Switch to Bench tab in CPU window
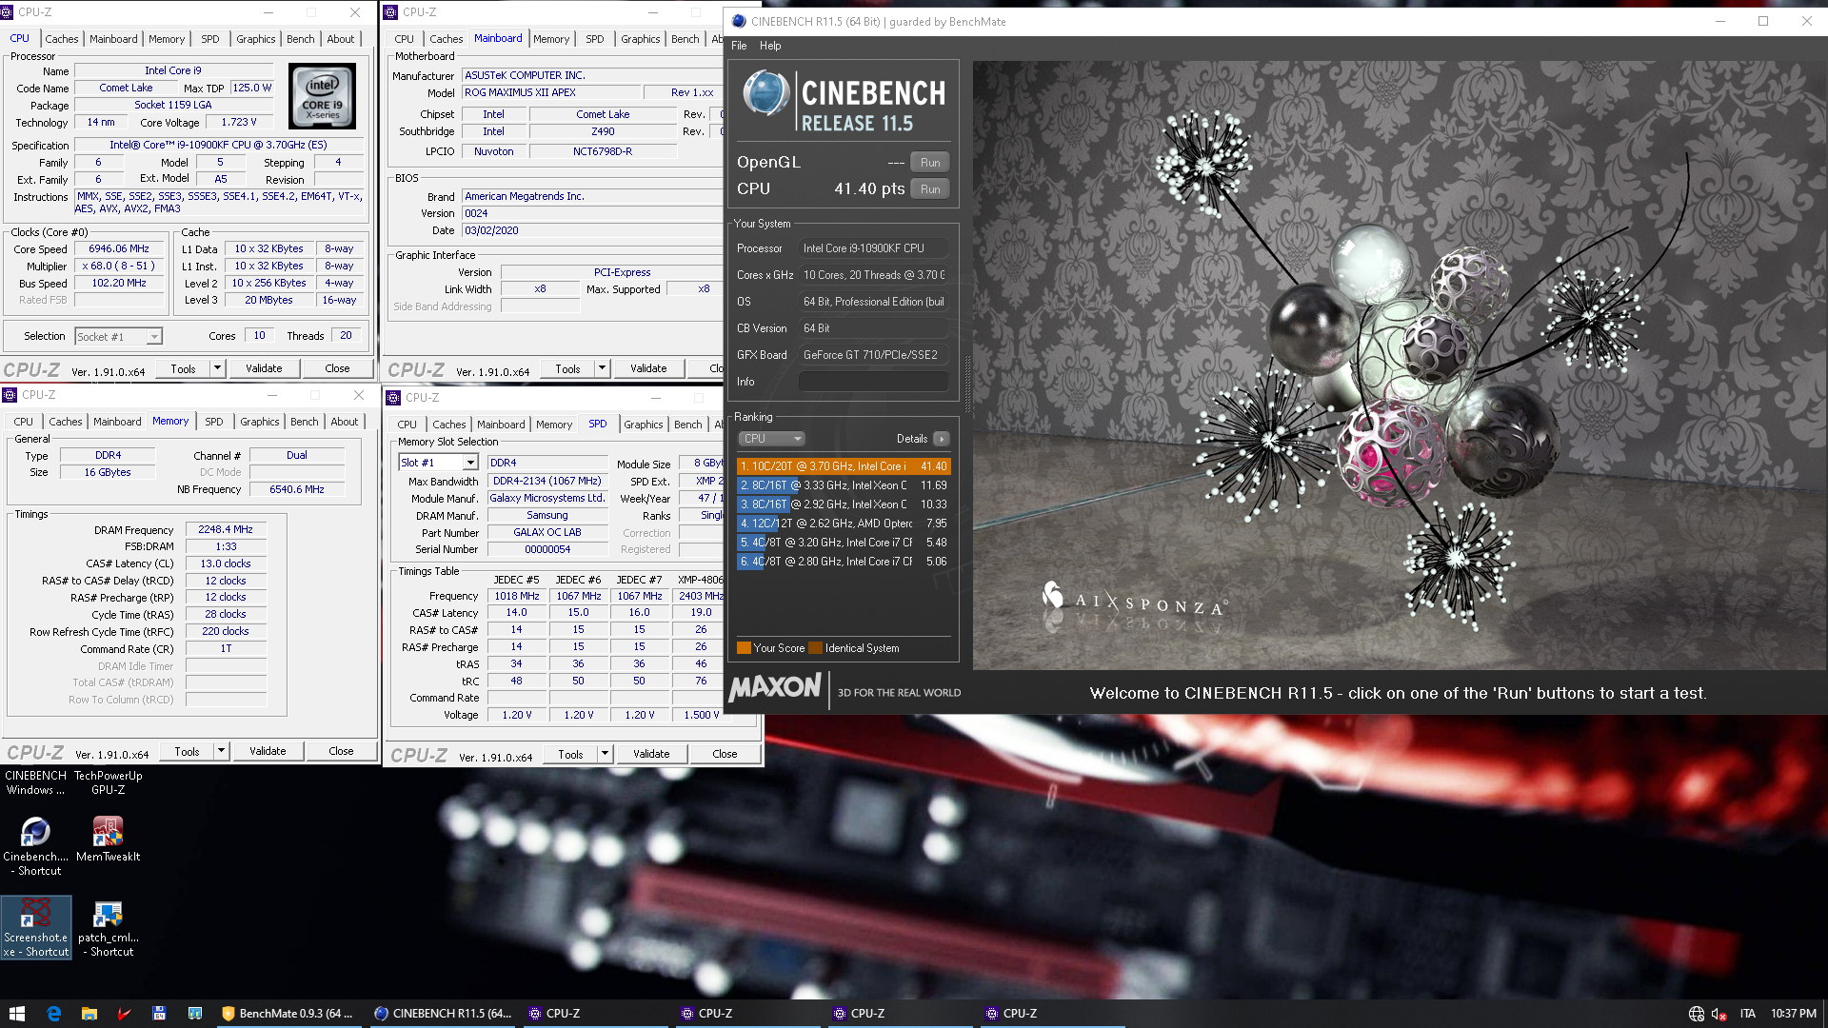Image resolution: width=1828 pixels, height=1028 pixels. click(301, 39)
